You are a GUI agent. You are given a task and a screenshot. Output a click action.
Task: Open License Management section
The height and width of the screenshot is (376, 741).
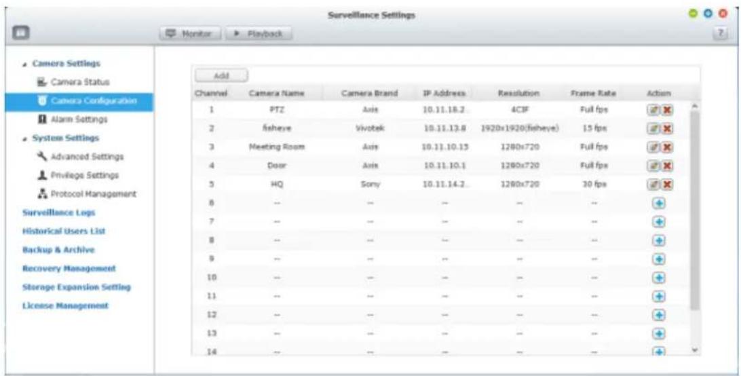click(65, 305)
